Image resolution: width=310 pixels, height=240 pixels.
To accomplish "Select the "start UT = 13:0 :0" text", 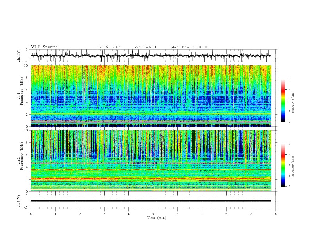I will (x=189, y=47).
